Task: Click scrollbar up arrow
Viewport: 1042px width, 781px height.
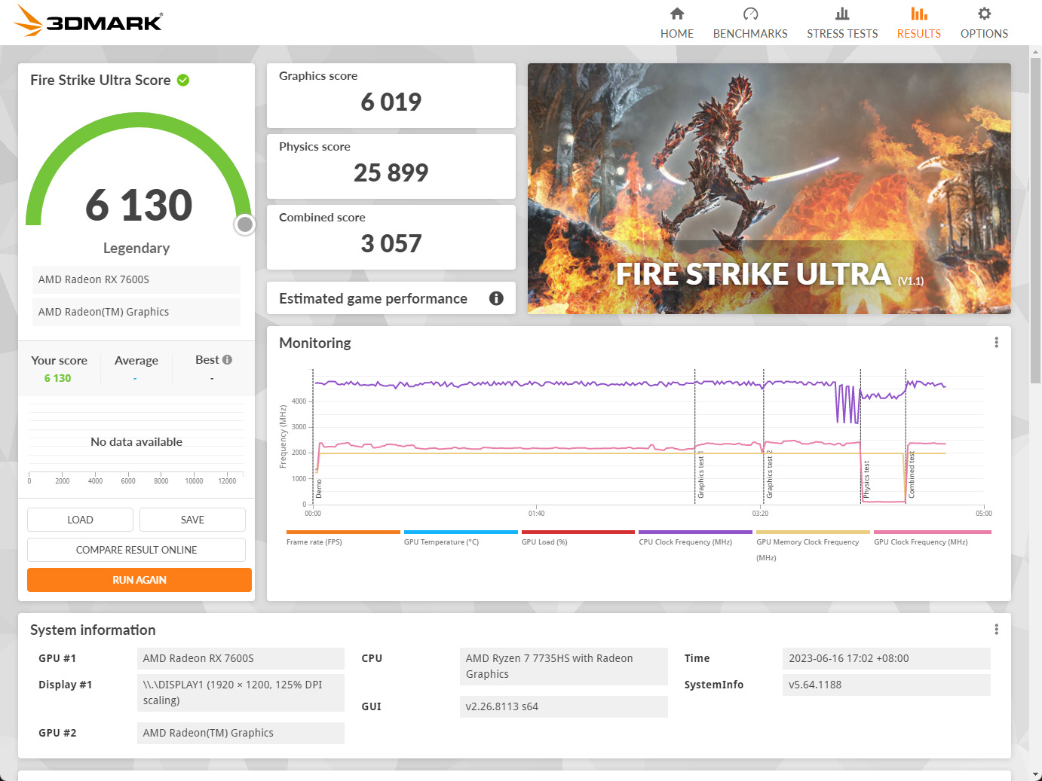Action: point(1035,51)
